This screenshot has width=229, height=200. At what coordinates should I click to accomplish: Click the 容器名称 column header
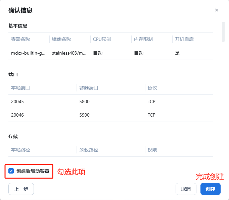(x=20, y=39)
